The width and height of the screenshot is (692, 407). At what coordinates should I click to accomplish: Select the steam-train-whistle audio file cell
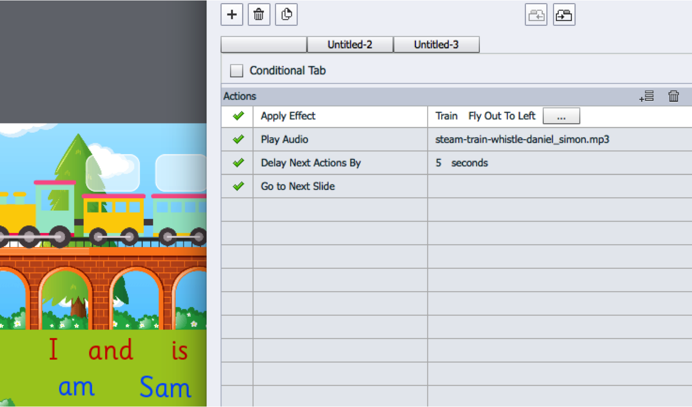coord(522,139)
